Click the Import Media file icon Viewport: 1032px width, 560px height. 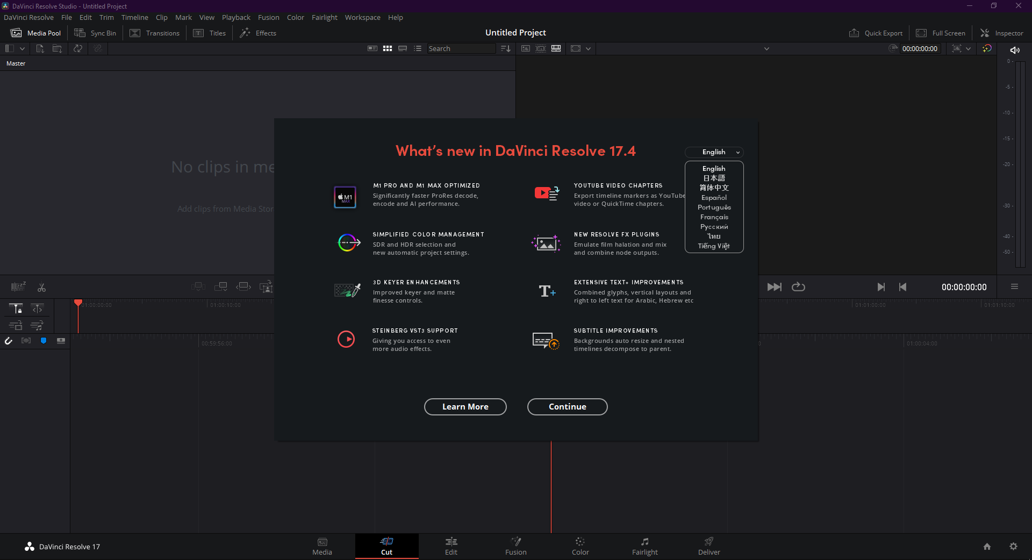click(40, 48)
